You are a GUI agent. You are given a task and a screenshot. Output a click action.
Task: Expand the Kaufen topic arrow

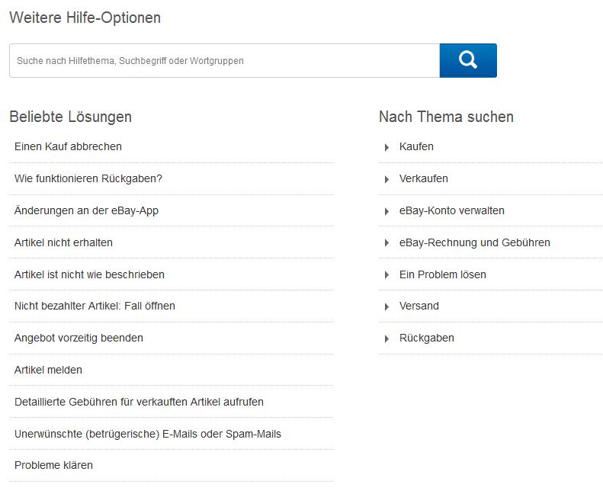(x=386, y=147)
